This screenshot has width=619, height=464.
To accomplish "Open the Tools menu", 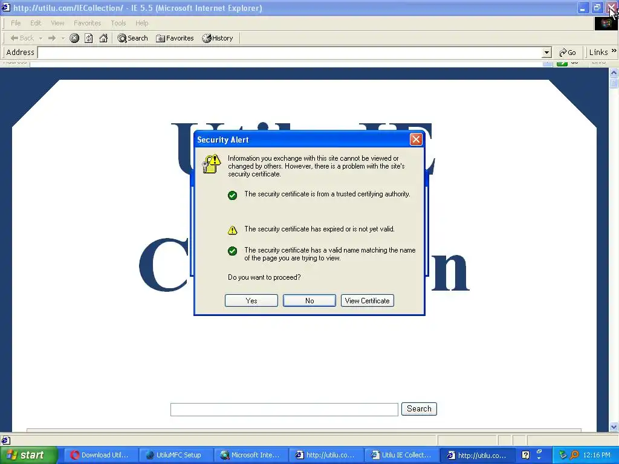I will click(118, 23).
